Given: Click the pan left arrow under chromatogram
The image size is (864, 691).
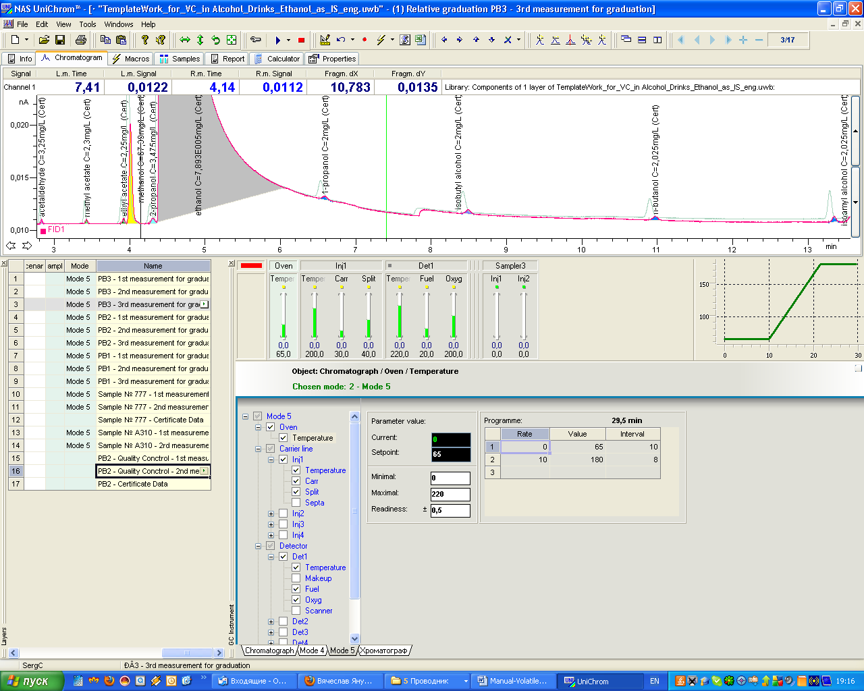Looking at the screenshot, I should click(11, 246).
